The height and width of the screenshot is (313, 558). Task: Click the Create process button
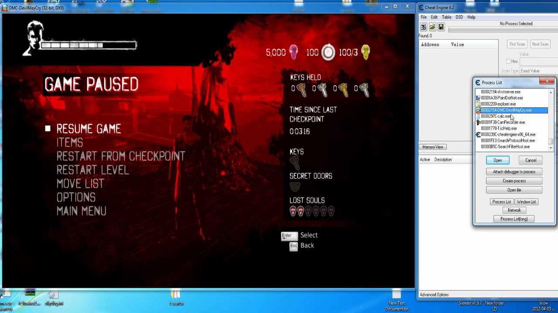(x=514, y=181)
